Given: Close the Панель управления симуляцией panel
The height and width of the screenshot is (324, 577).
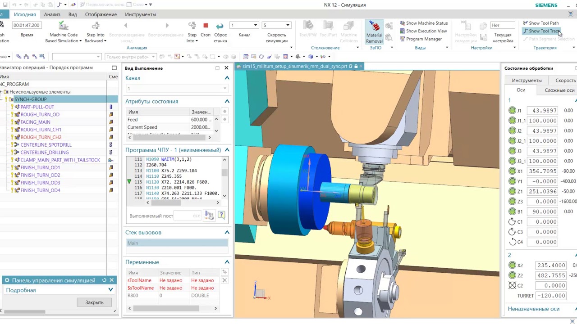Looking at the screenshot, I should pos(112,280).
